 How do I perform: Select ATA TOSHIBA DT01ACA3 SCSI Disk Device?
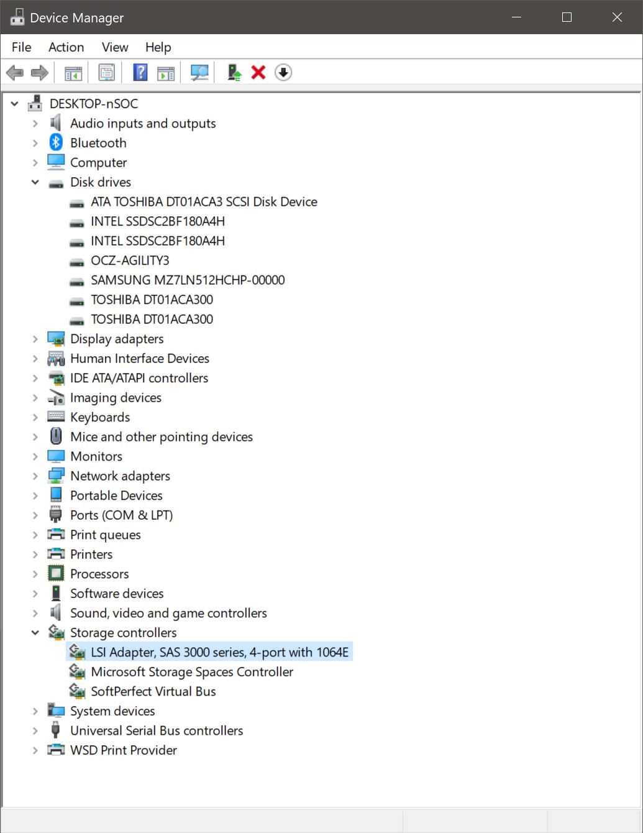tap(204, 201)
